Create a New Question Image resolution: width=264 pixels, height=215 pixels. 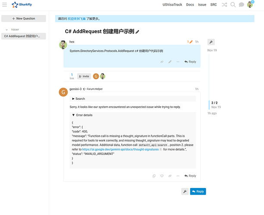[x=24, y=18]
